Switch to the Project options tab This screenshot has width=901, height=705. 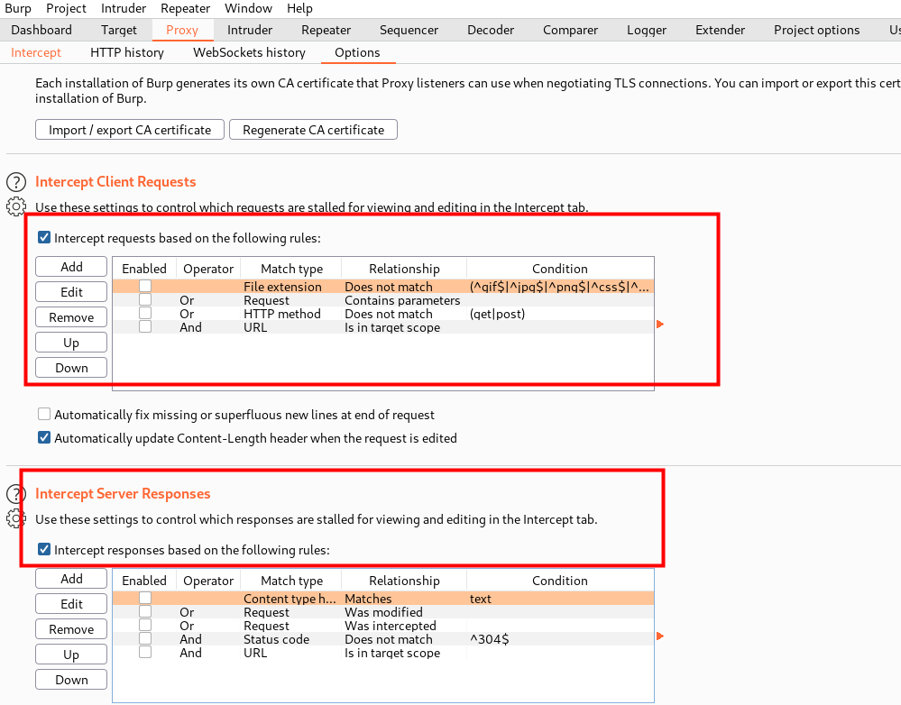[816, 30]
